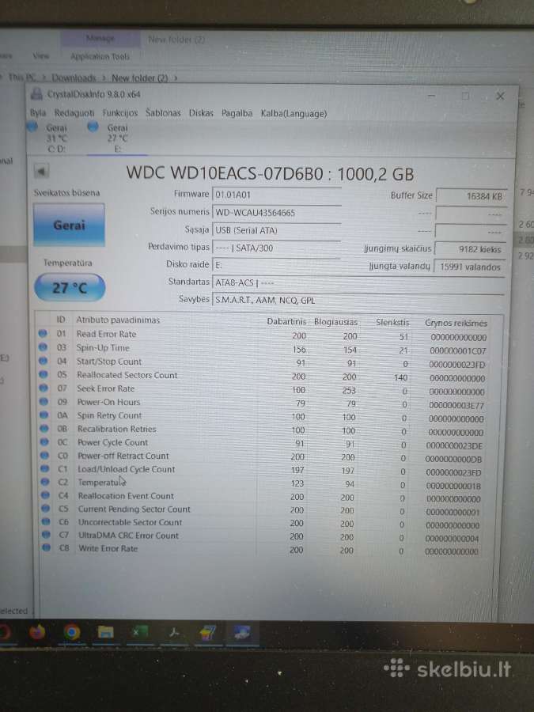The width and height of the screenshot is (534, 712).
Task: Click the Gerai health status button
Action: 69,225
